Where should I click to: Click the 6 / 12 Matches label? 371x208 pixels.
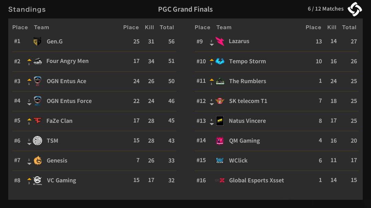pyautogui.click(x=326, y=9)
